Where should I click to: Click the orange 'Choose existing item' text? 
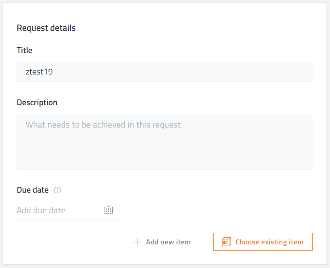(269, 242)
